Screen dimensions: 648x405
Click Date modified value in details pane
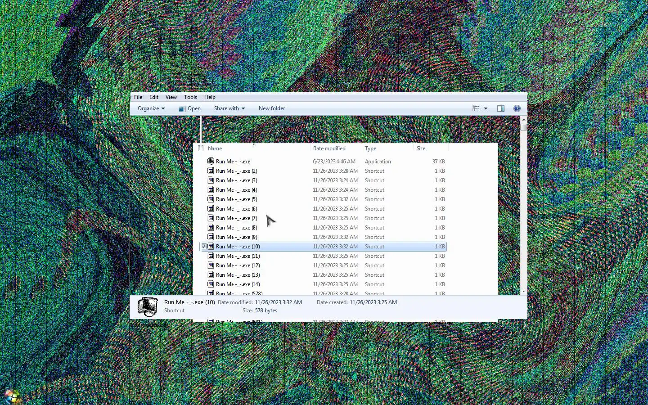pyautogui.click(x=278, y=302)
